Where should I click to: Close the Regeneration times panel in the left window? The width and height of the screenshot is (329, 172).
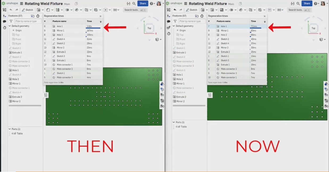tap(101, 16)
